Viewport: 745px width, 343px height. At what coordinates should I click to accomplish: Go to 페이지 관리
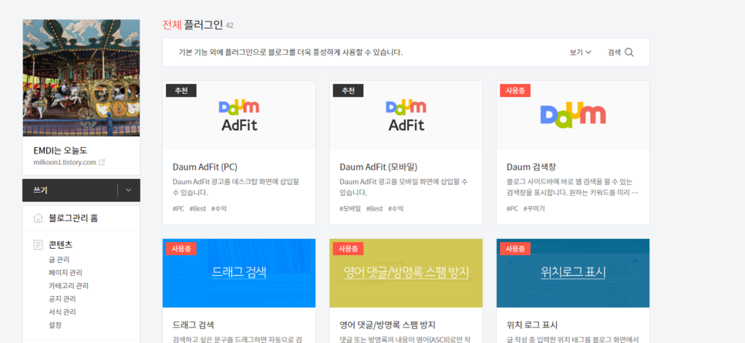pyautogui.click(x=65, y=273)
